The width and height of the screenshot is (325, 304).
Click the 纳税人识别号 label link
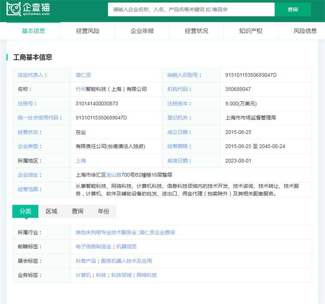click(x=183, y=75)
